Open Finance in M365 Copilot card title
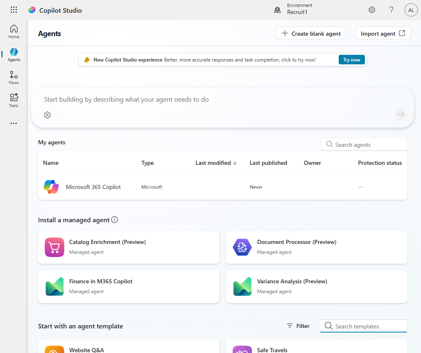The image size is (421, 353). 101,281
